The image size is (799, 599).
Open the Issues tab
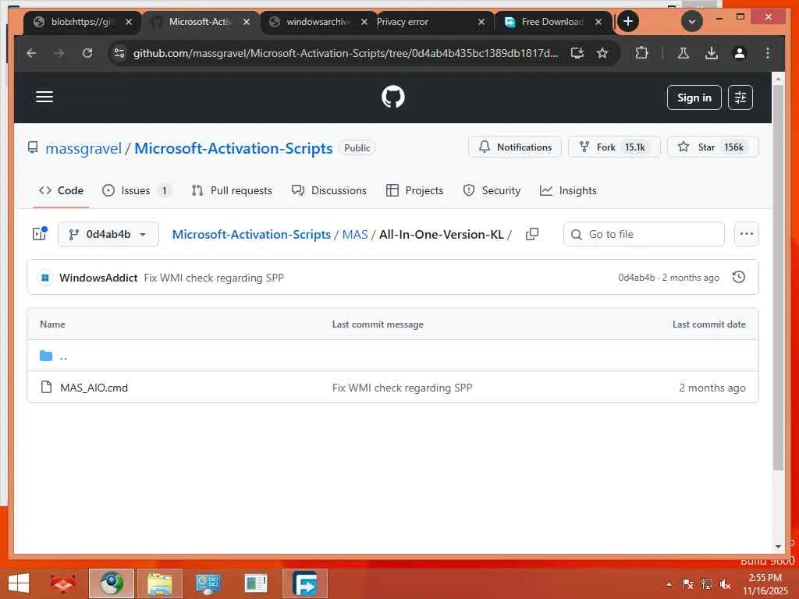pos(136,190)
